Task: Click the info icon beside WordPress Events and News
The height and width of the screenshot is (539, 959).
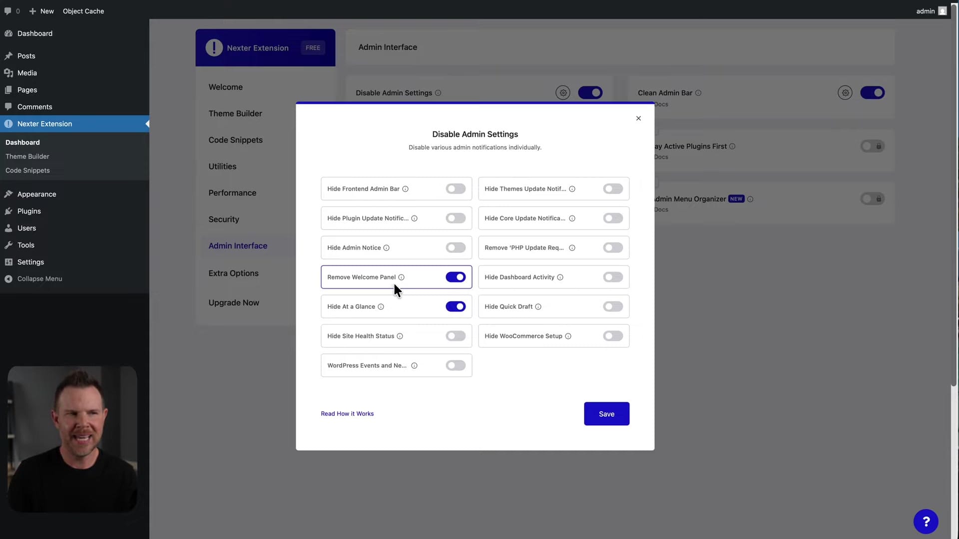Action: click(x=414, y=365)
